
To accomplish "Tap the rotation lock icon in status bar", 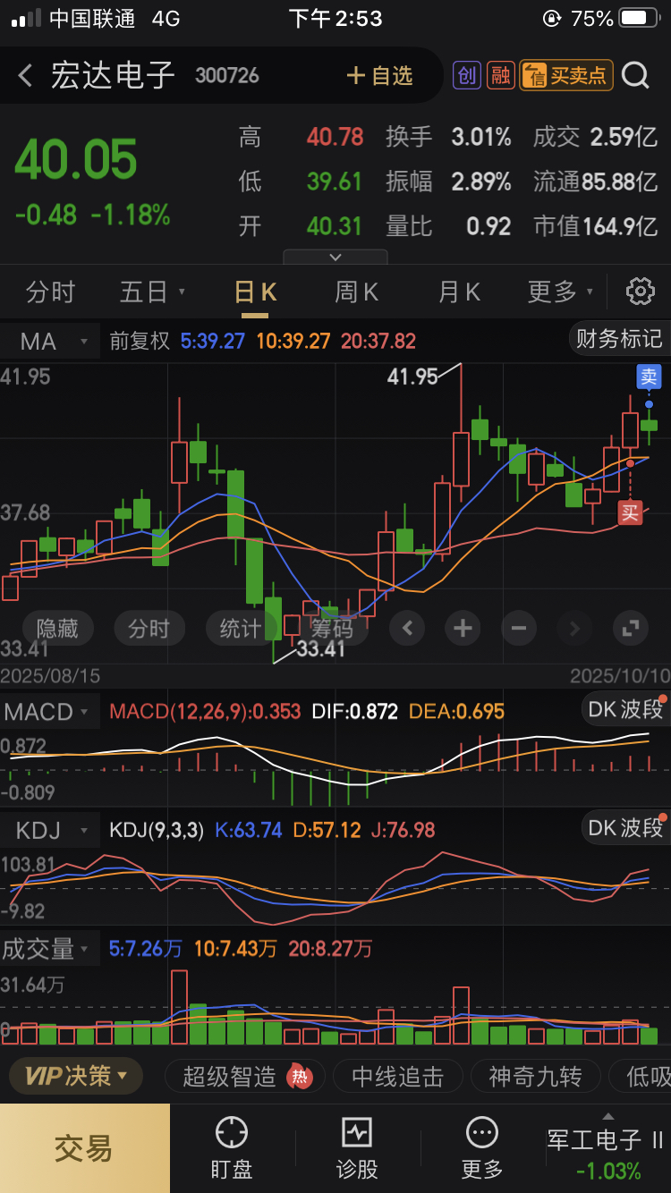I will coord(553,18).
